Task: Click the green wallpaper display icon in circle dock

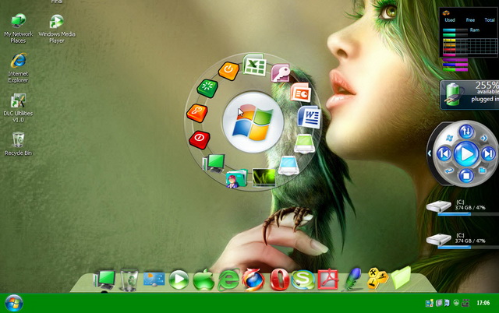Action: 264,178
